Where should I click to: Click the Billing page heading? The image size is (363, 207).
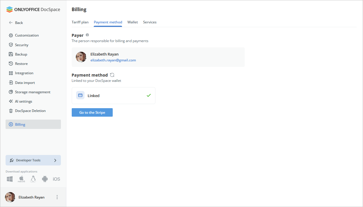pyautogui.click(x=79, y=9)
